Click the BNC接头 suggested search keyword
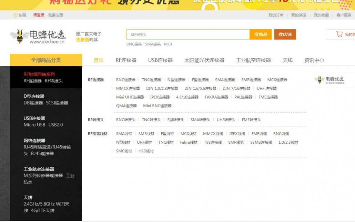Viewport: 355px width, 222px height. coord(134,44)
